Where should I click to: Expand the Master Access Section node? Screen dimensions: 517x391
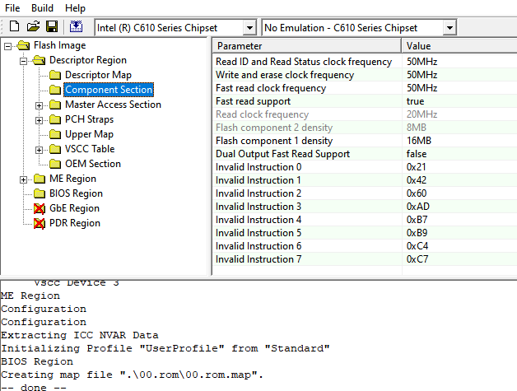pyautogui.click(x=40, y=105)
